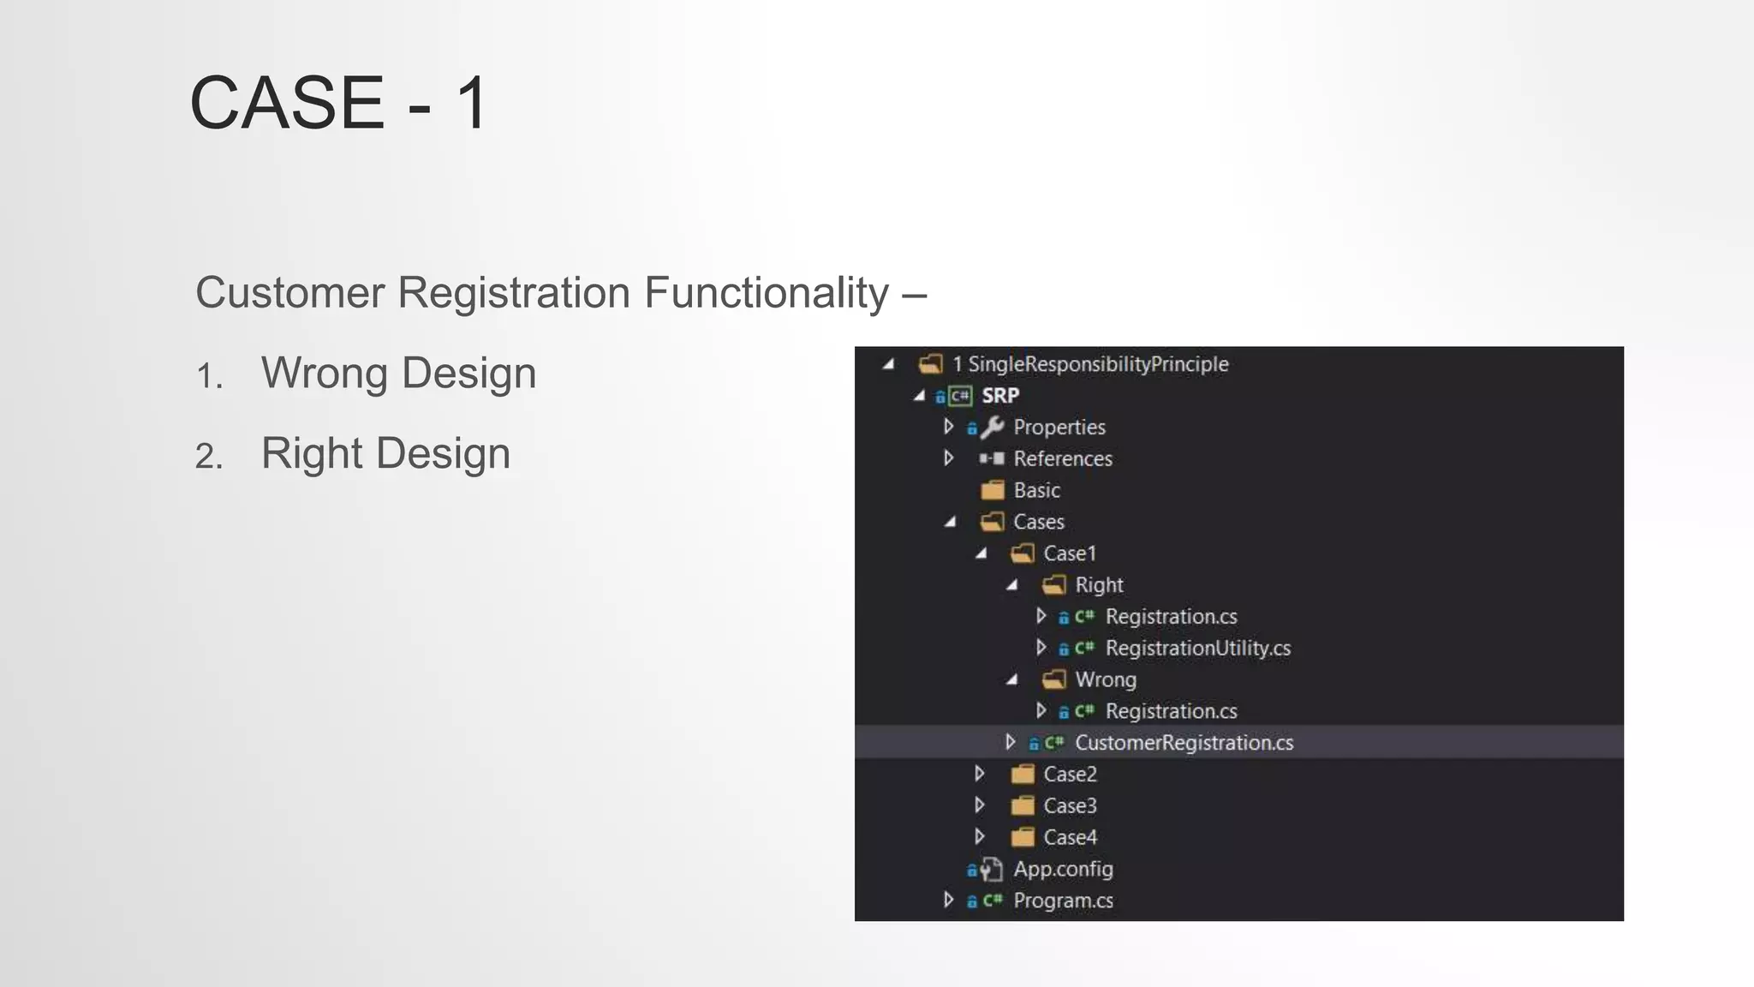Collapse the Wrong folder
1754x987 pixels.
1012,679
